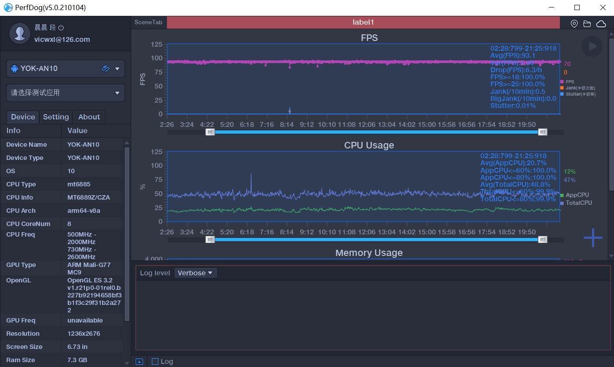Click the device info scrollbar up arrow
Viewport: 614px width, 367px height.
[127, 143]
